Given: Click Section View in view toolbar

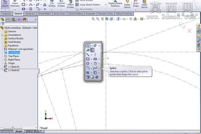Looking at the screenshot, I should (x=107, y=19).
